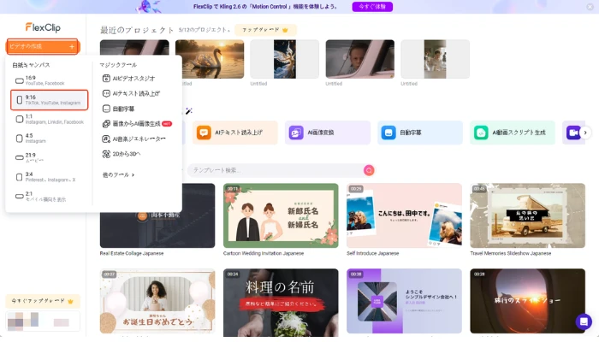Show more AI tools with the right arrow
This screenshot has height=342, width=599.
[585, 133]
